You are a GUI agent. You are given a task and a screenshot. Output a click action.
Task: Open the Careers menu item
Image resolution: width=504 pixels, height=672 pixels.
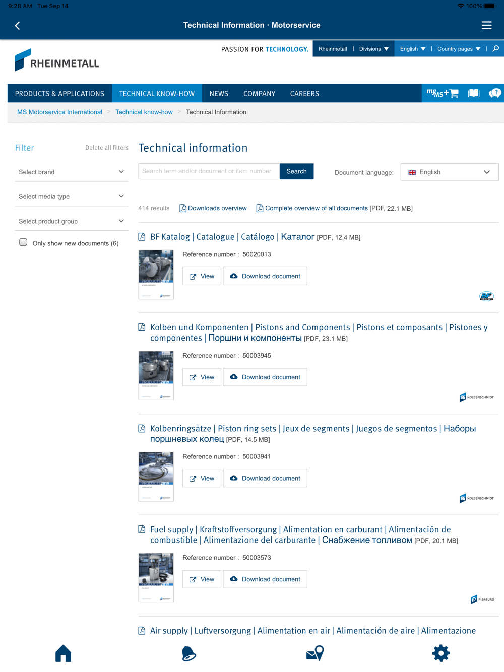pyautogui.click(x=304, y=93)
